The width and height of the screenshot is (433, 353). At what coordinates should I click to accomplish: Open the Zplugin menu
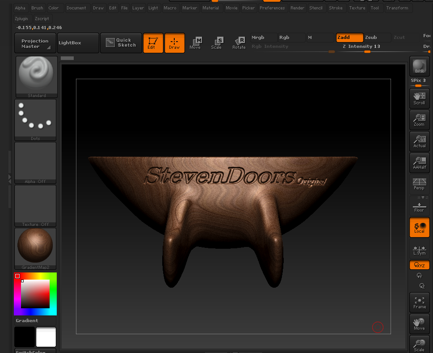click(x=21, y=18)
